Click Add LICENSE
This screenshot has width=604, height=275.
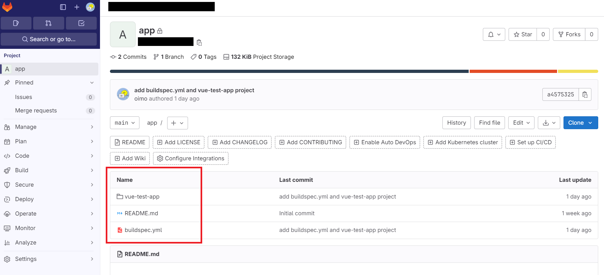coord(179,142)
